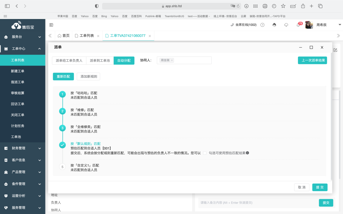Click the 重新匹配 button

pos(64,76)
